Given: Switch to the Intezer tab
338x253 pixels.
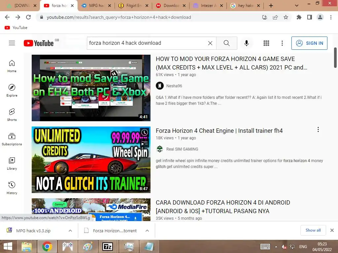Looking at the screenshot, I should pyautogui.click(x=208, y=6).
